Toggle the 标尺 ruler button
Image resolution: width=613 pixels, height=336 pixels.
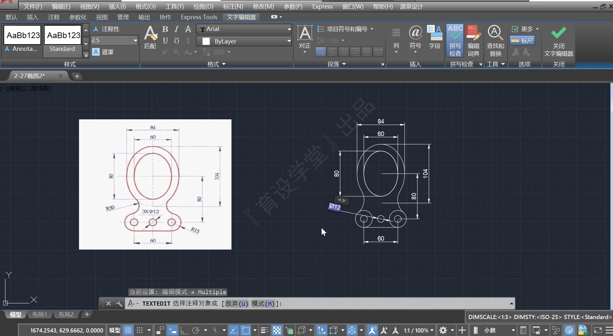tap(522, 41)
